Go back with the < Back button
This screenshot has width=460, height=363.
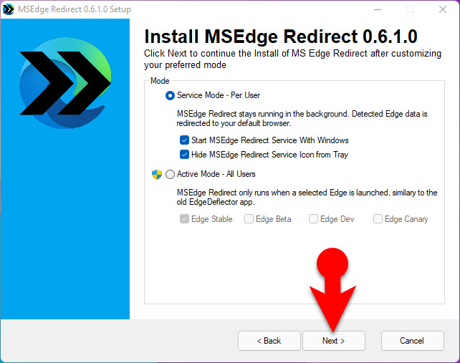pos(269,341)
